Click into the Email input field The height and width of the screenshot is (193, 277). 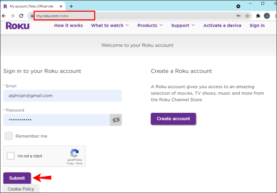coord(63,96)
